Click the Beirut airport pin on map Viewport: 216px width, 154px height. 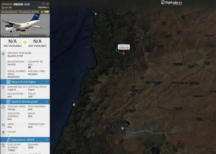pyautogui.click(x=74, y=105)
